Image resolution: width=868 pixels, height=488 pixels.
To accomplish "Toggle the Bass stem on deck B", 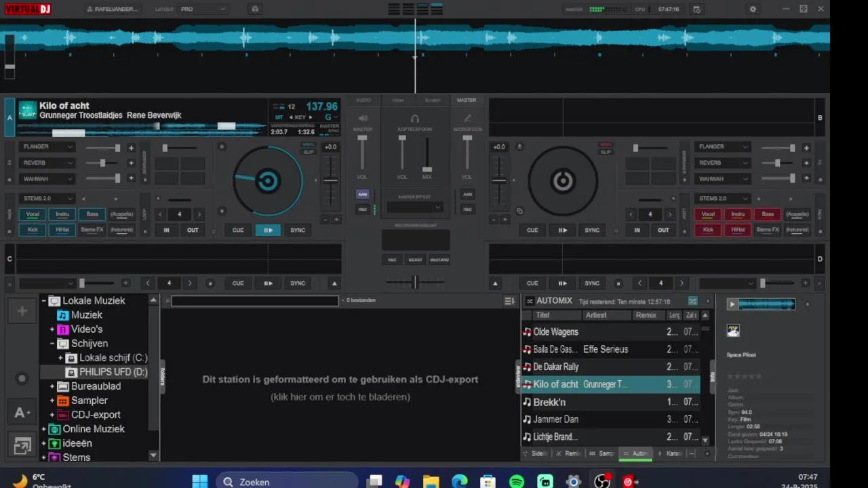I will pos(768,214).
